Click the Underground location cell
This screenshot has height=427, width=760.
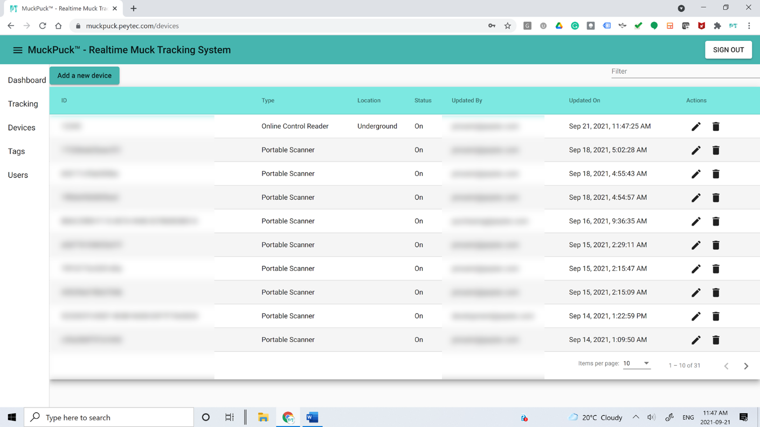point(377,127)
